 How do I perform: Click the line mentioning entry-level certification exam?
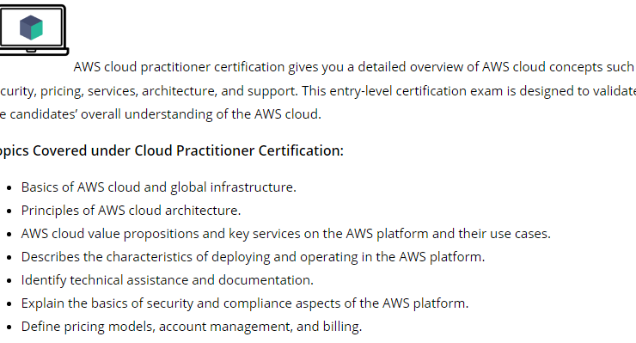318,90
